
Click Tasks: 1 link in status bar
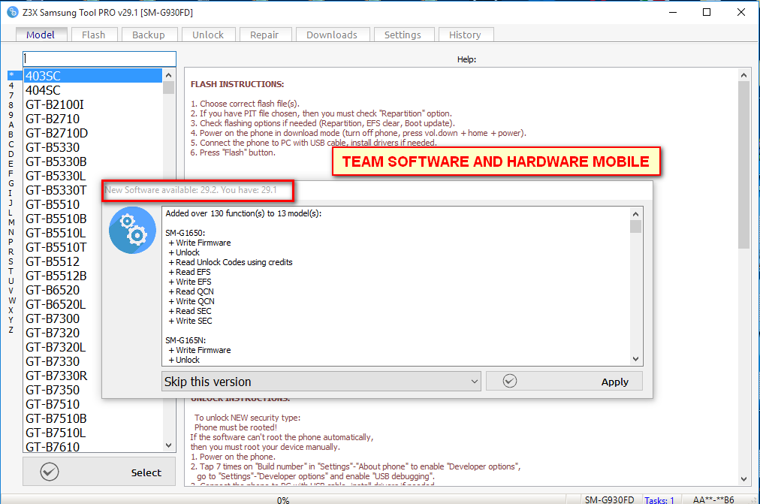659,499
